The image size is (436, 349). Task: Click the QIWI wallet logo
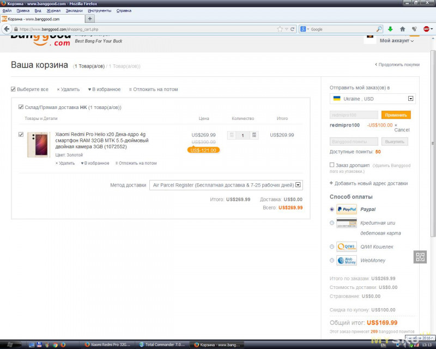(347, 246)
